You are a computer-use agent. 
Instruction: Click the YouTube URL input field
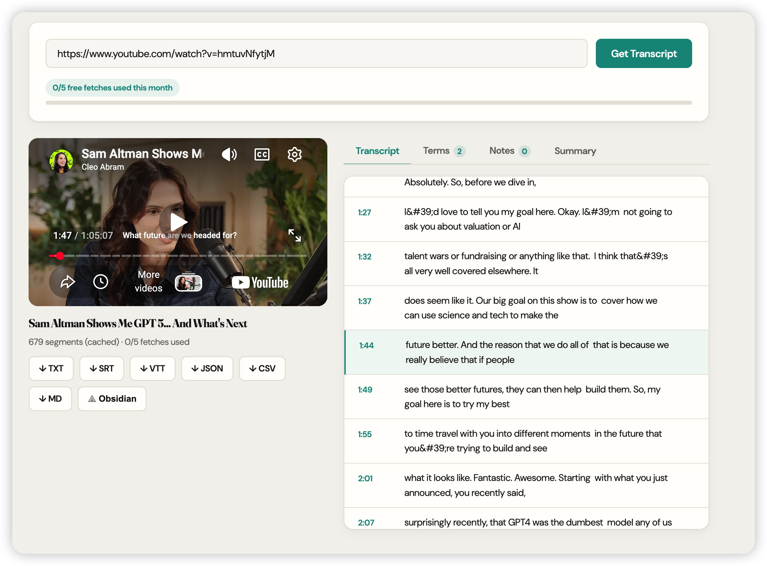316,54
